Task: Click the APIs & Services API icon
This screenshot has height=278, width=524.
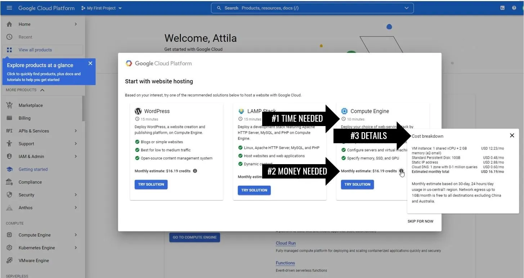Action: point(9,131)
